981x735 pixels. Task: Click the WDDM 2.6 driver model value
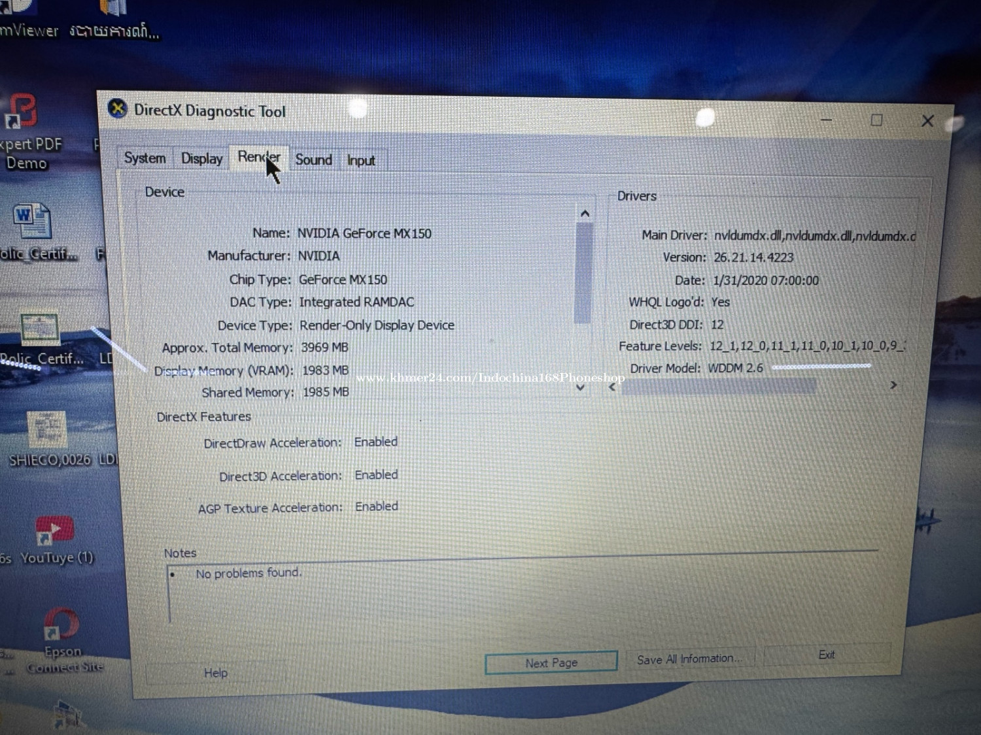(x=735, y=368)
